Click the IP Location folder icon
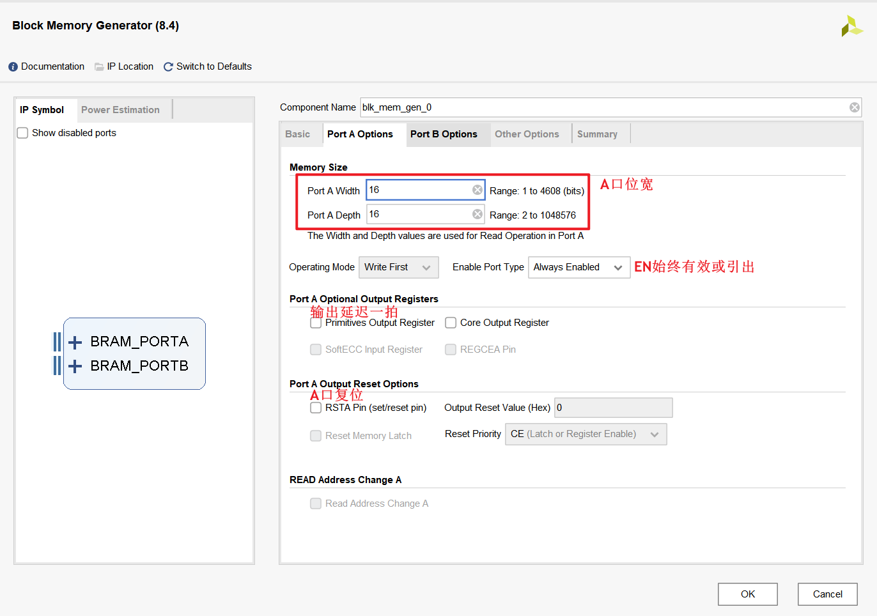Screen dimensions: 877x616 [99, 67]
